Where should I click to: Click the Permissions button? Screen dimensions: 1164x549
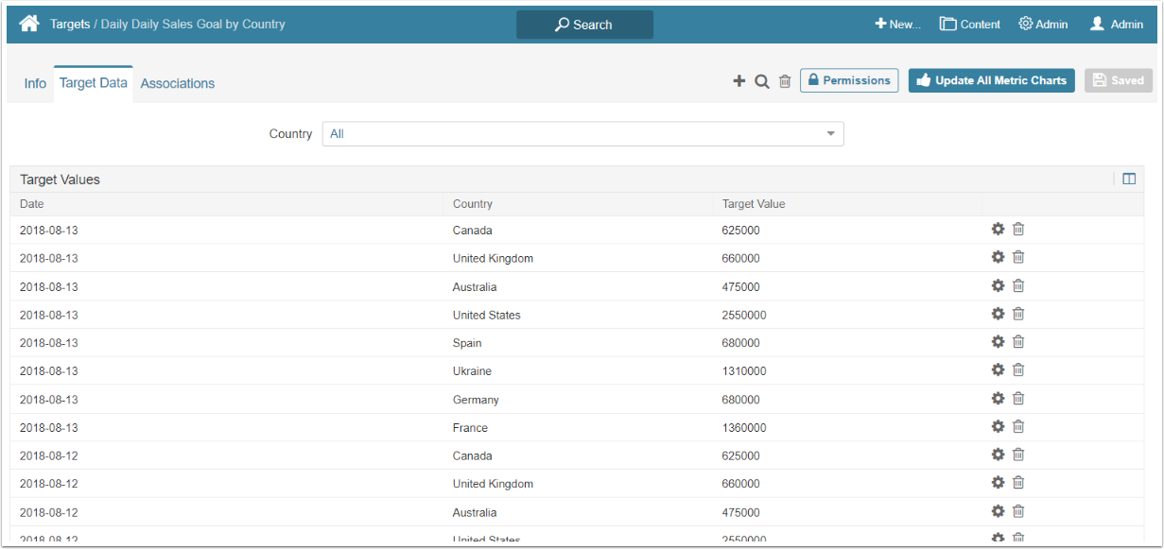click(849, 81)
